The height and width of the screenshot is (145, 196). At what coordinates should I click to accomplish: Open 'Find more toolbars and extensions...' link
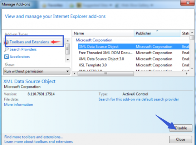tap(34, 137)
